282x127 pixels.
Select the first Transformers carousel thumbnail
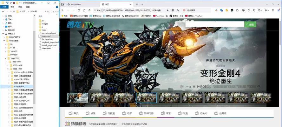77,98
